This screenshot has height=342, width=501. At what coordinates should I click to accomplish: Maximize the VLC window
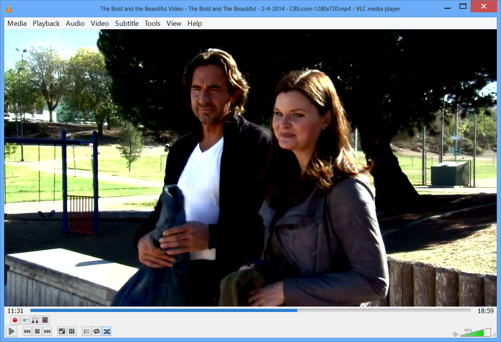coord(463,7)
